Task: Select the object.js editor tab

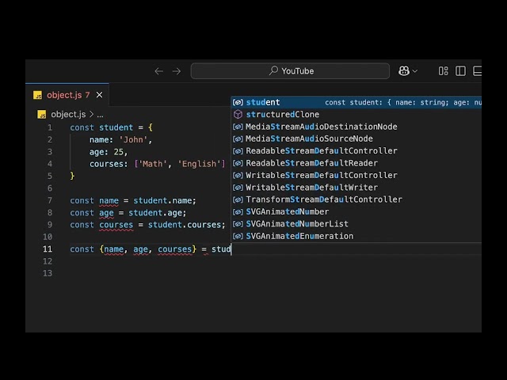Action: 67,95
